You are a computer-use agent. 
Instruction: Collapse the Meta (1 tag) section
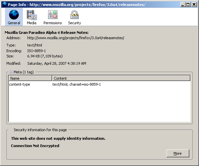[11, 72]
